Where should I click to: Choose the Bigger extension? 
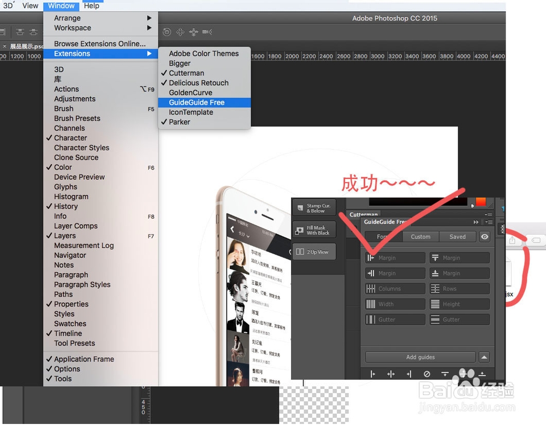click(x=204, y=63)
